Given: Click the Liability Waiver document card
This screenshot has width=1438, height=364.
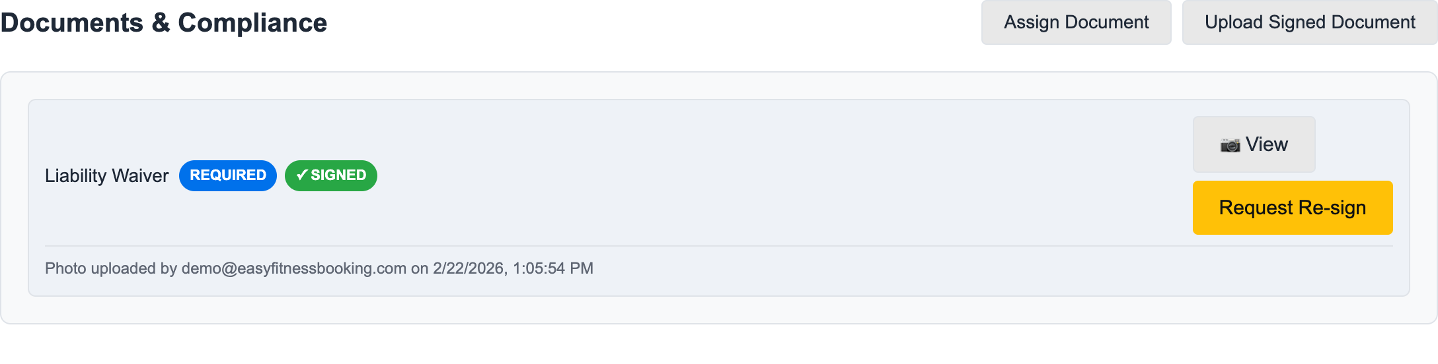Looking at the screenshot, I should (719, 198).
